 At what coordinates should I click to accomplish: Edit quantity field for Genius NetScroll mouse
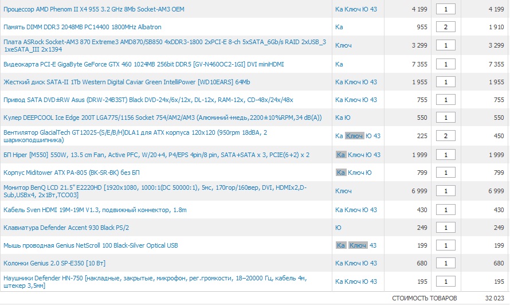[446, 245]
